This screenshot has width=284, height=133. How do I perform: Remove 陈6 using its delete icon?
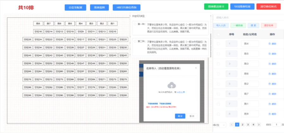[x=269, y=74]
